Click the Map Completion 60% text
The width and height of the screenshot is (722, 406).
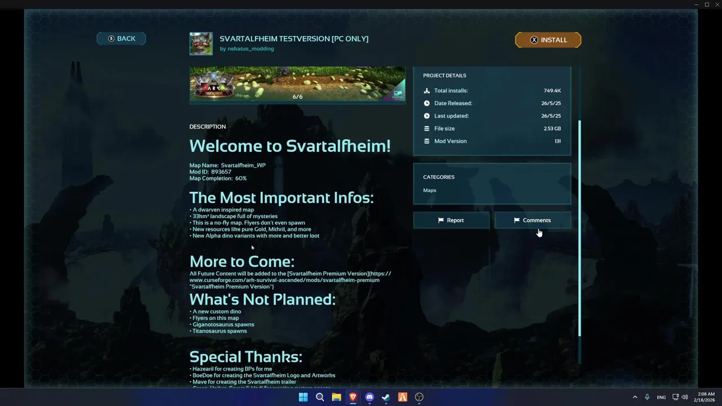click(218, 178)
